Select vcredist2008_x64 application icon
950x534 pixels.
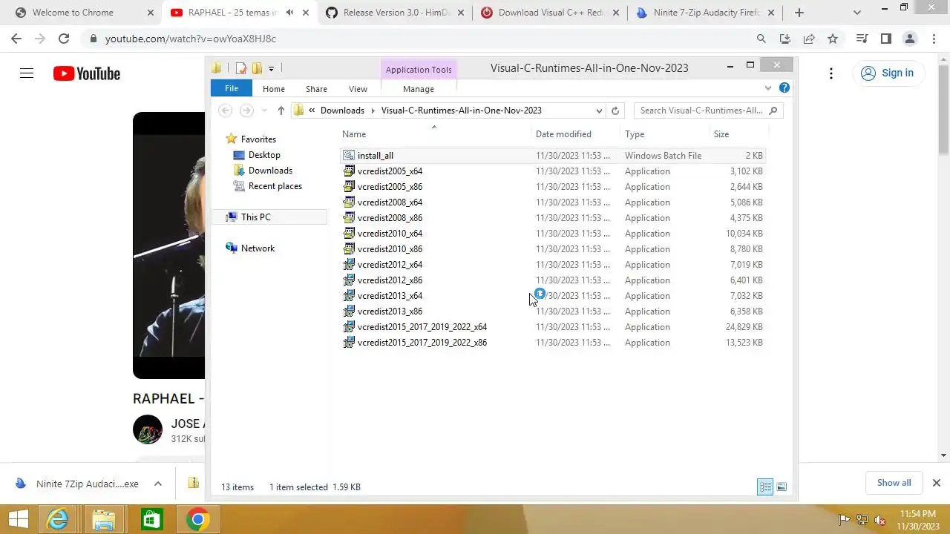point(349,202)
